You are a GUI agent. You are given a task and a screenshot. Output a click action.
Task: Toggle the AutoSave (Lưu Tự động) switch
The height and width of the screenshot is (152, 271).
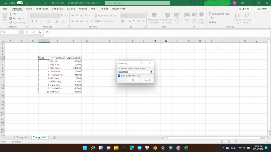(20, 3)
